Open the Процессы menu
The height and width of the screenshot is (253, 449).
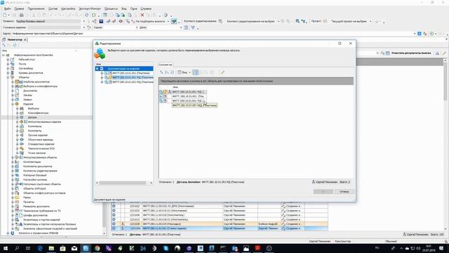(x=111, y=8)
